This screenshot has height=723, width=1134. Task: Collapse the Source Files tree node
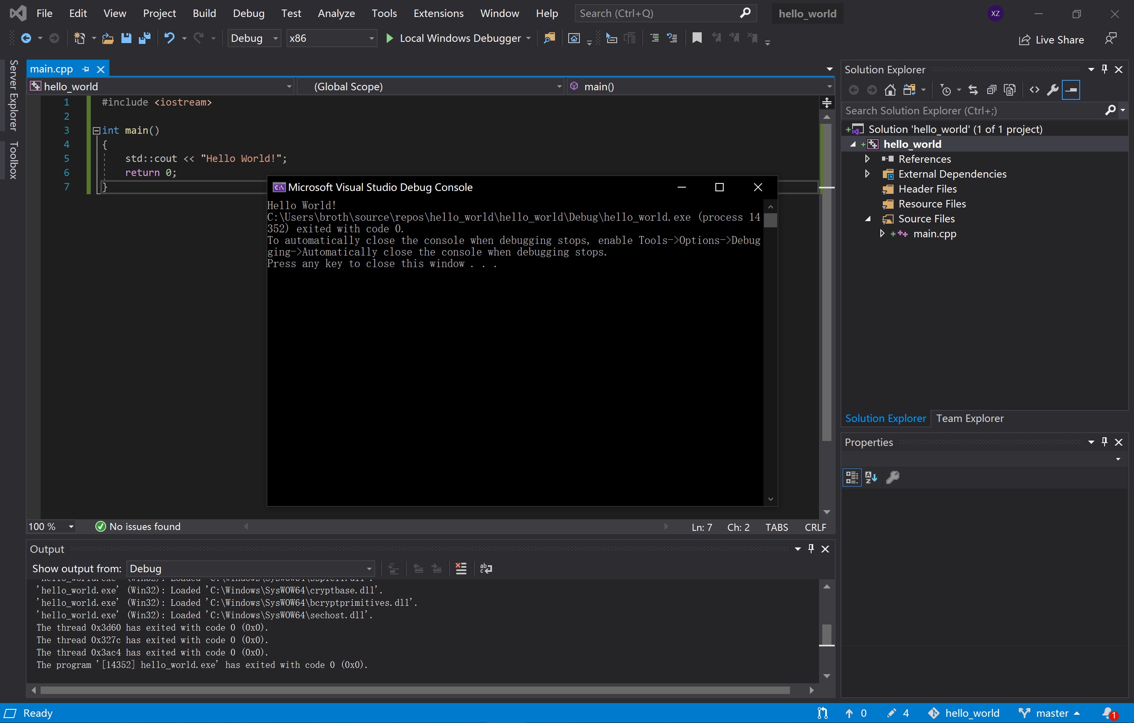pyautogui.click(x=867, y=219)
